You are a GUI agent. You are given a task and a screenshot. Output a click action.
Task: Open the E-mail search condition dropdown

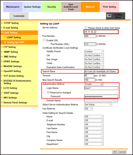tap(94, 120)
